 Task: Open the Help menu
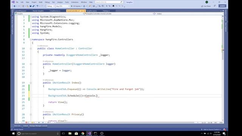91,2
